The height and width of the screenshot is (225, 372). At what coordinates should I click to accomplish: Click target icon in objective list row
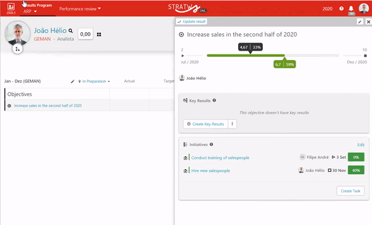[9, 106]
